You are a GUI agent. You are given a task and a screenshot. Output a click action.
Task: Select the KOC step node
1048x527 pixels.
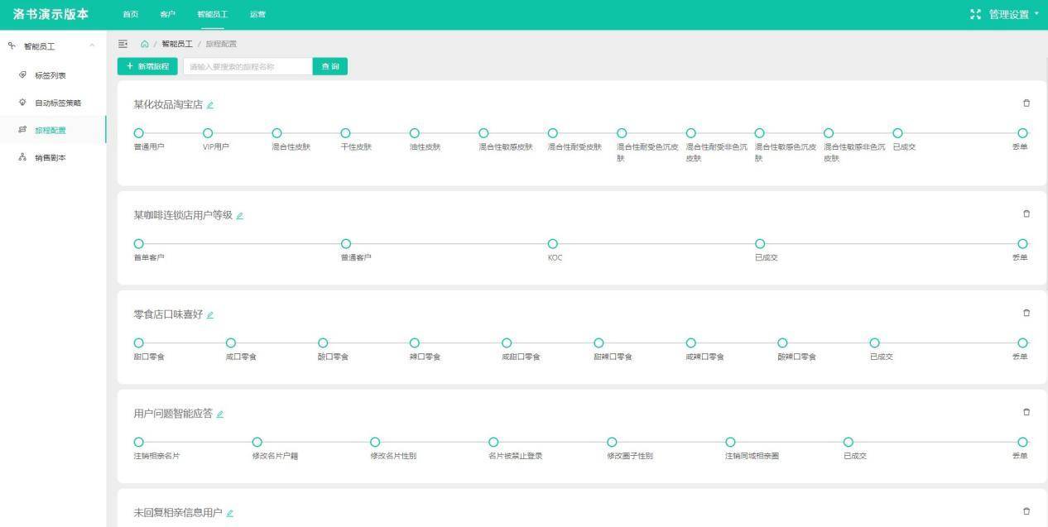point(553,244)
